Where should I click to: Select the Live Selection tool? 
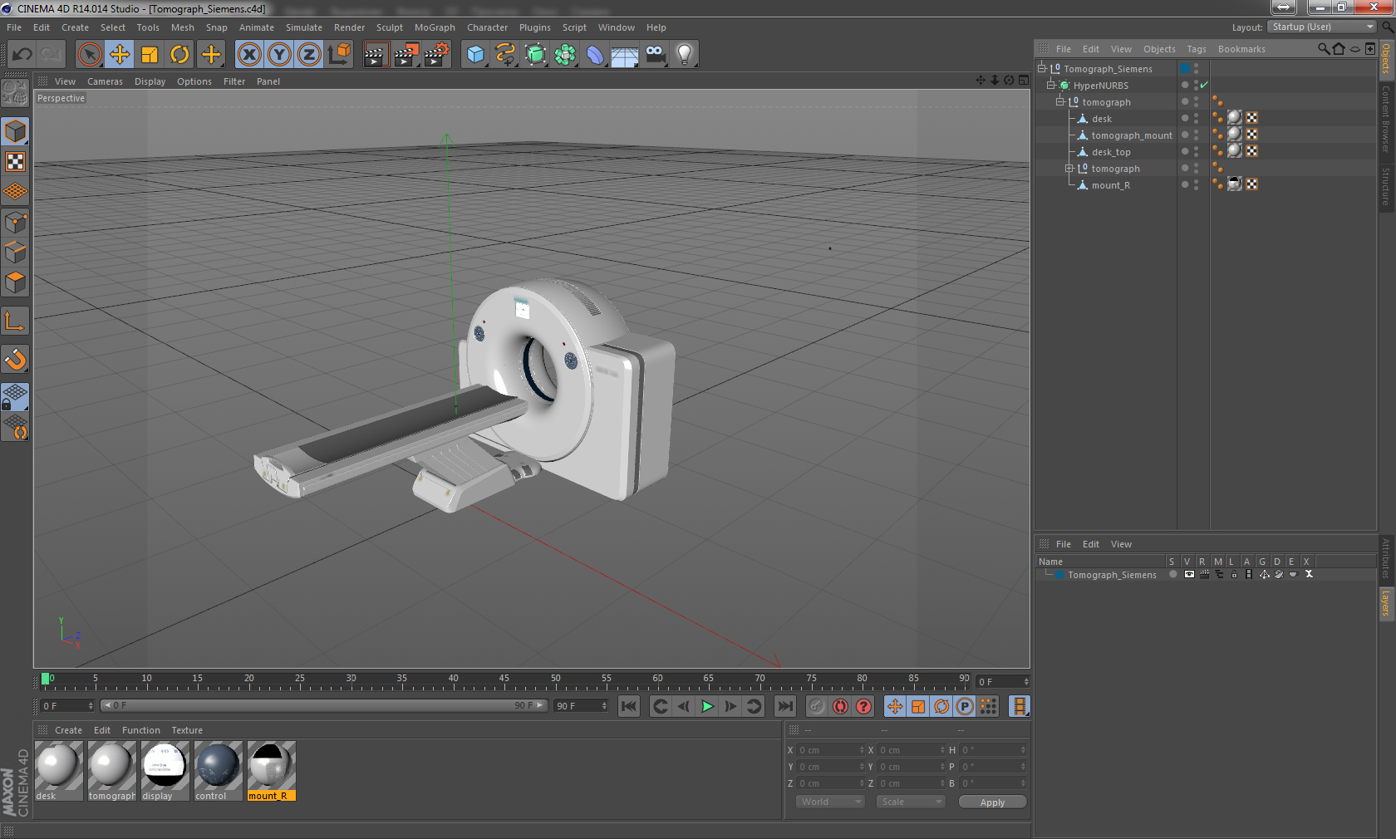pyautogui.click(x=89, y=55)
